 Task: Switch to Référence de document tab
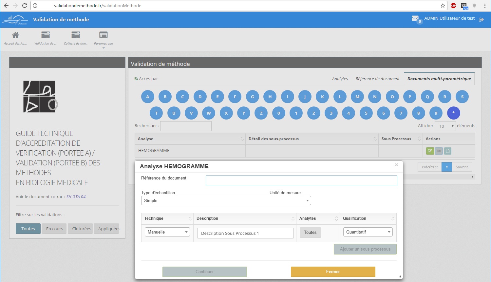tap(377, 79)
